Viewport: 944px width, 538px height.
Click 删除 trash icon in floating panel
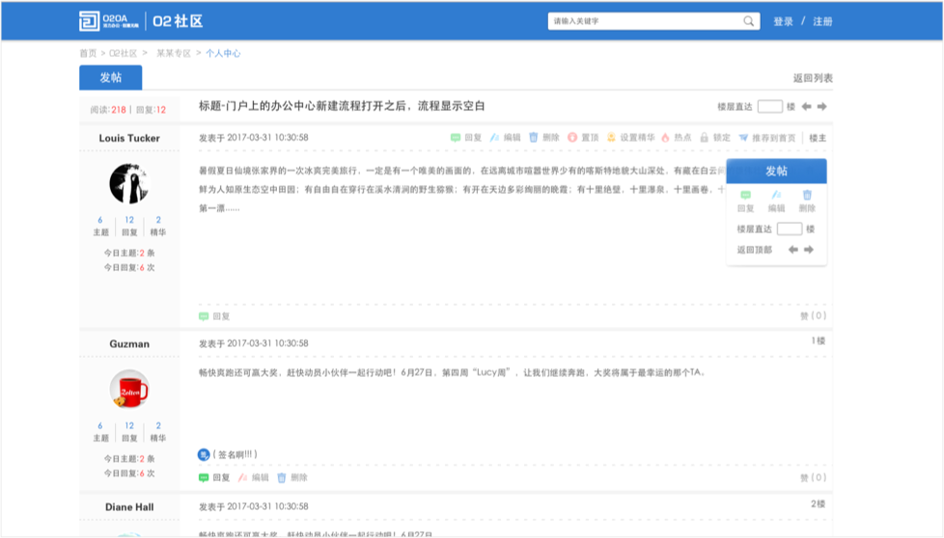(x=807, y=196)
